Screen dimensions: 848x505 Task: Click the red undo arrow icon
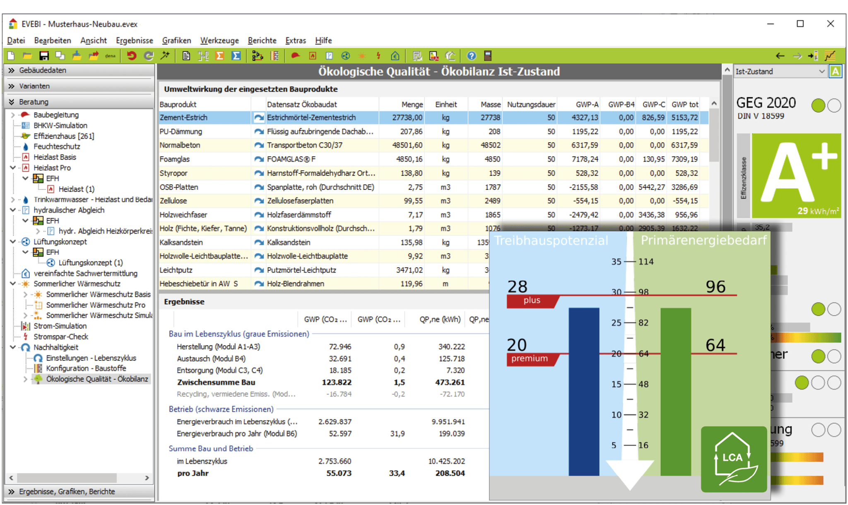click(131, 56)
